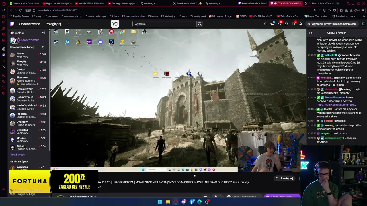Open Drututt channel in sidebar
This screenshot has width=367, height=206.
coord(28,71)
